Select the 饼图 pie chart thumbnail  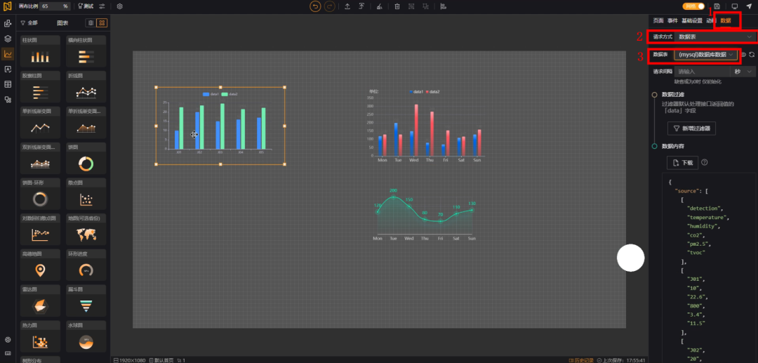(86, 158)
